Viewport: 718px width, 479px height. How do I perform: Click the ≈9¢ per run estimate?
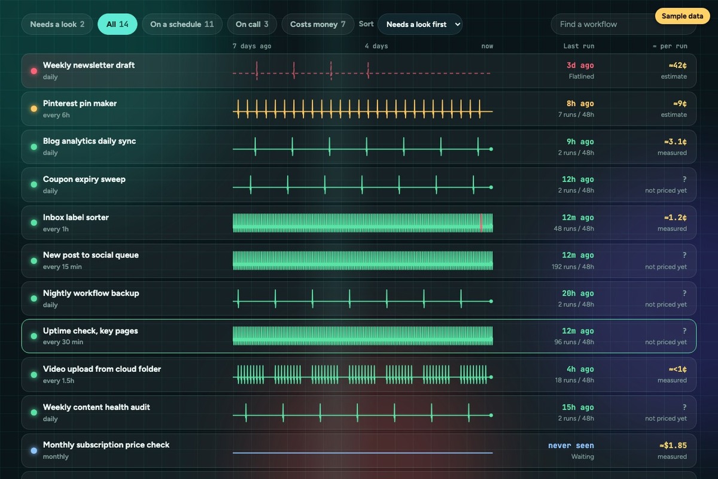680,104
